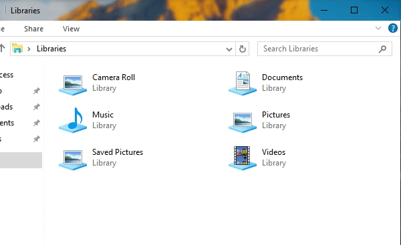Select the 'ads' item in navigation pane
The height and width of the screenshot is (245, 401).
pos(6,107)
